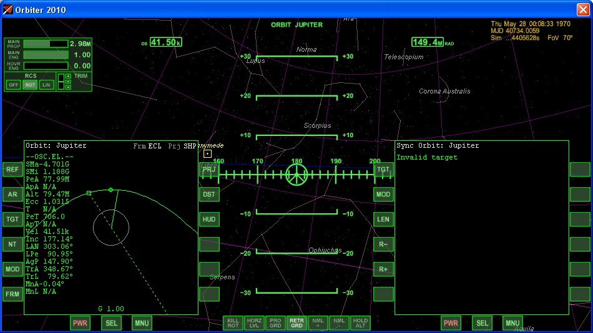This screenshot has height=333, width=593.
Task: Click the left MFD FRM button
Action: click(x=12, y=294)
